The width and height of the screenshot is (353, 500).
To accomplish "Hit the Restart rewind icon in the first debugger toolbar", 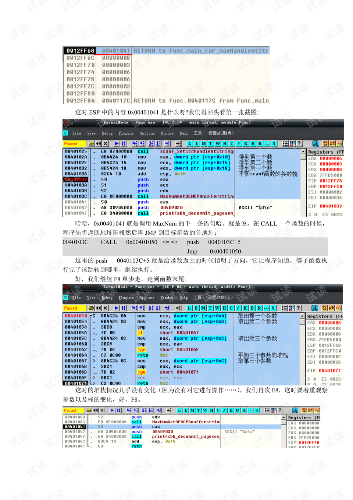I will pos(99,144).
